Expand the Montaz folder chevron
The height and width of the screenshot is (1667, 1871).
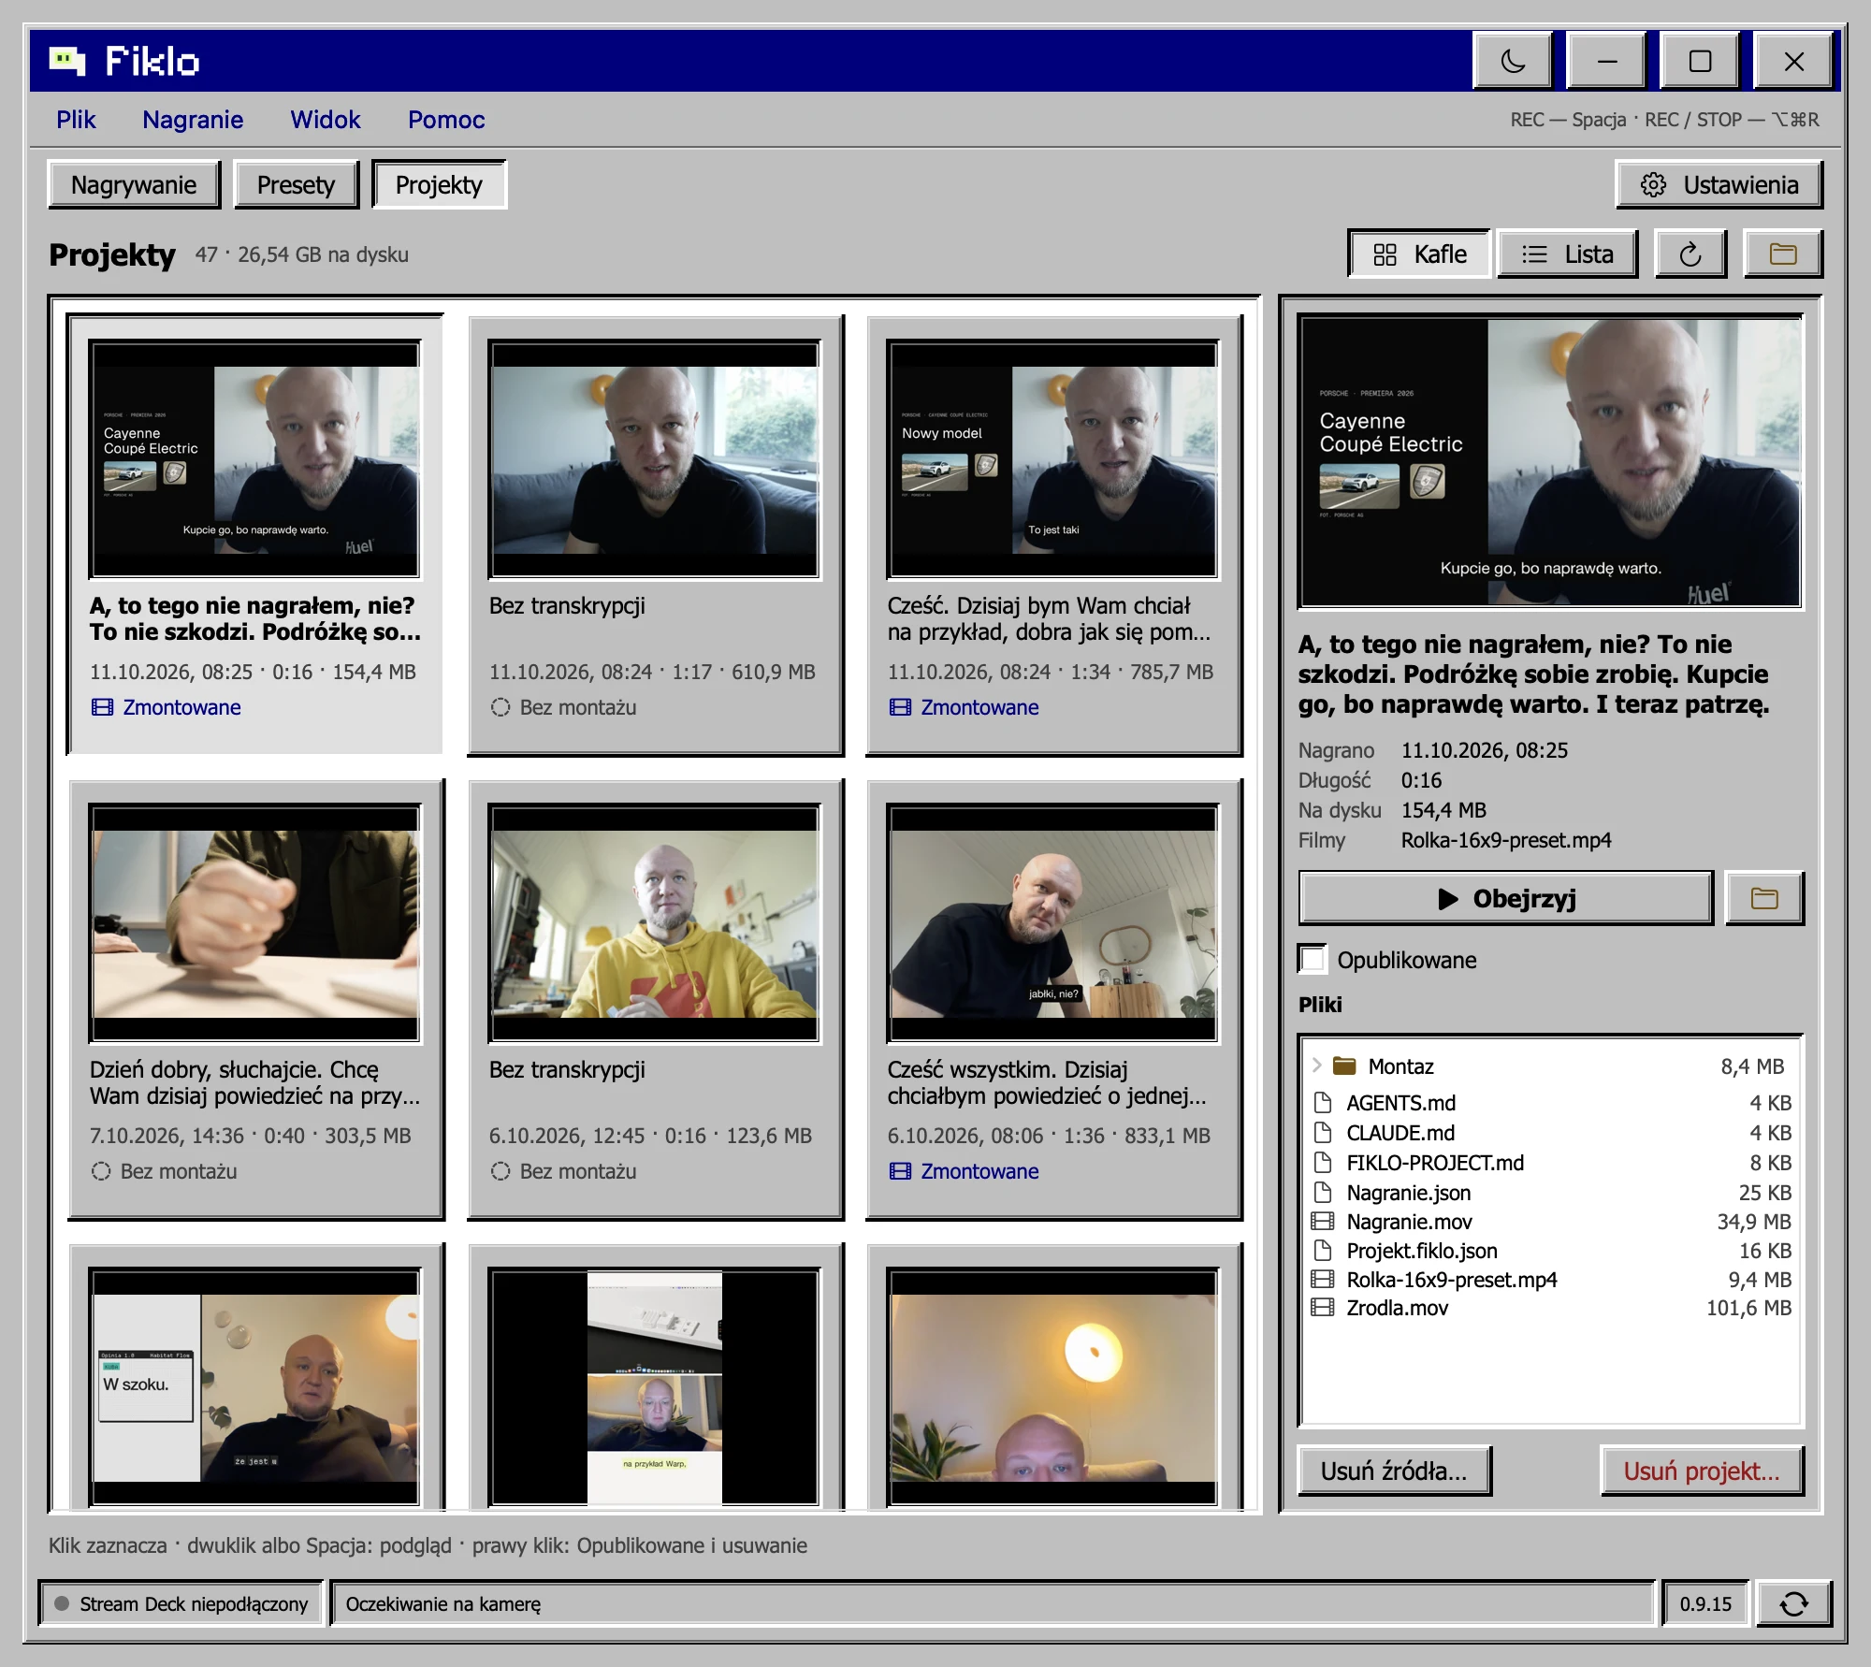click(x=1317, y=1065)
